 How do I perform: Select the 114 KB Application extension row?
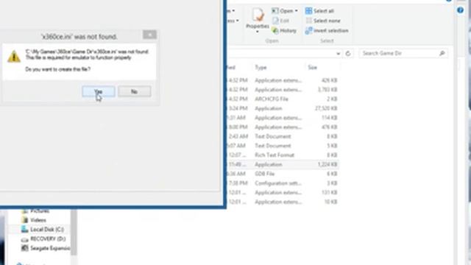(283, 118)
